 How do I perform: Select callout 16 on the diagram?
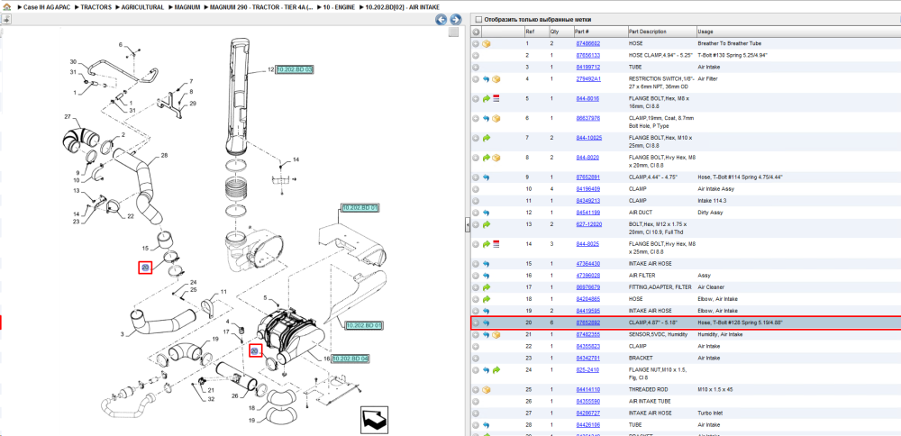326,359
